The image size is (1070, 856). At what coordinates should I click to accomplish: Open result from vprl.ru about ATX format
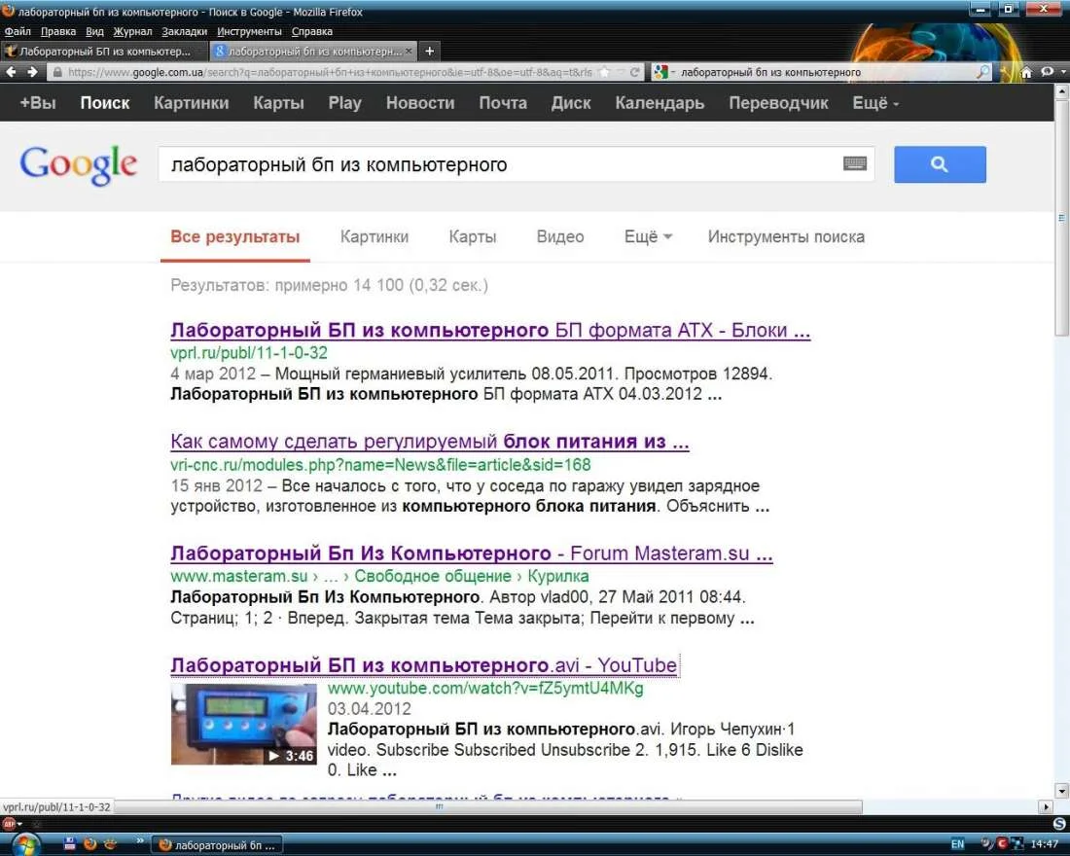[490, 331]
